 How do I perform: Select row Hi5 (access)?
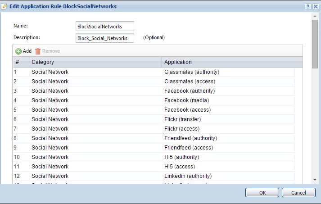pyautogui.click(x=154, y=166)
